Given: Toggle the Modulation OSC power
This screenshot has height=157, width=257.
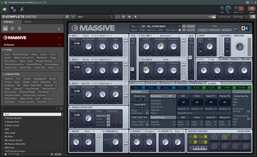Looking at the screenshot, I should click(x=70, y=107).
